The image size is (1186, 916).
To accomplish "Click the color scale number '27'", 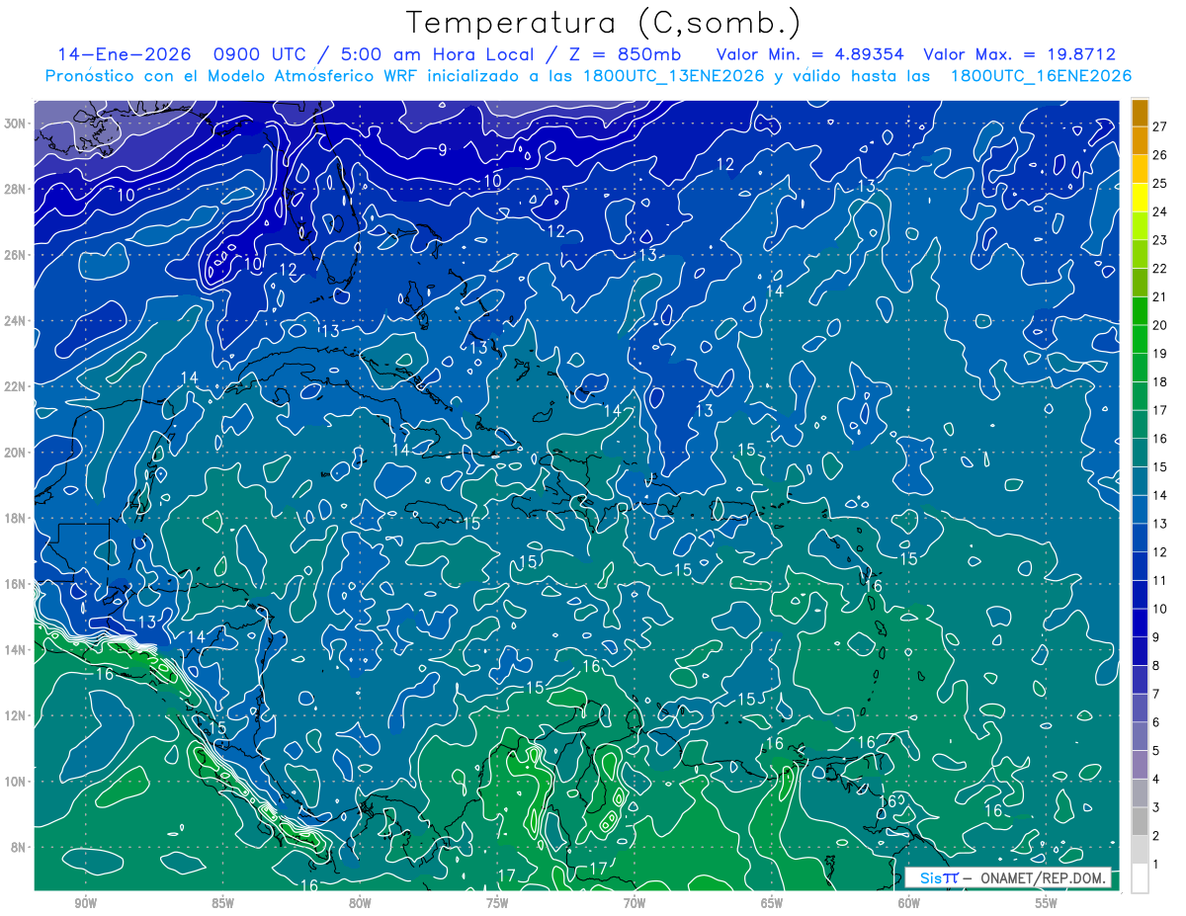I will pyautogui.click(x=1160, y=126).
